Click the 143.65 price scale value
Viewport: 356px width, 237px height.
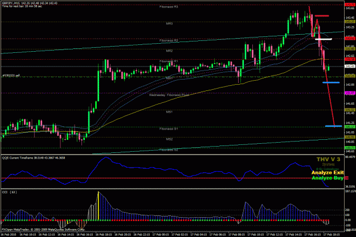(350, 8)
